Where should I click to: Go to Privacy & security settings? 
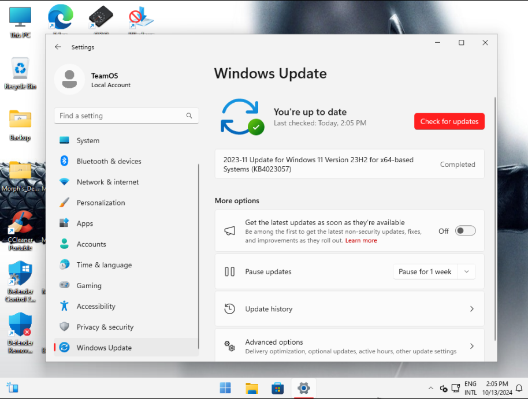tap(127, 327)
